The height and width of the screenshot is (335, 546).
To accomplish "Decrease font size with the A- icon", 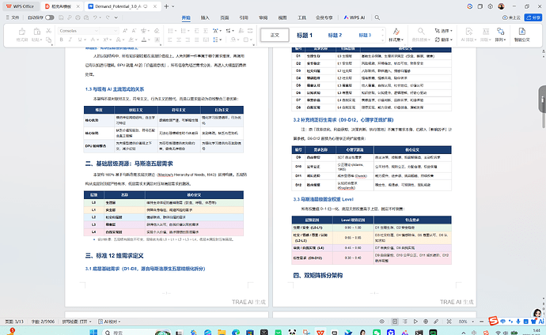I will [x=134, y=31].
